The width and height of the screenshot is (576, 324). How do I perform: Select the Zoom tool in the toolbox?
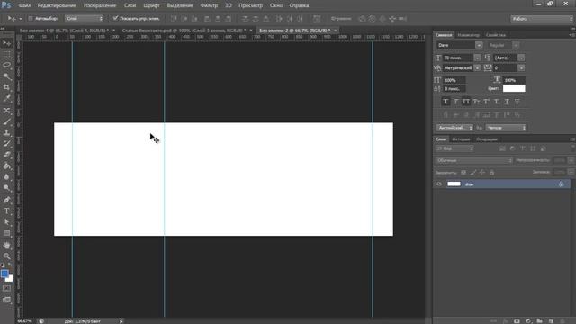click(x=6, y=256)
